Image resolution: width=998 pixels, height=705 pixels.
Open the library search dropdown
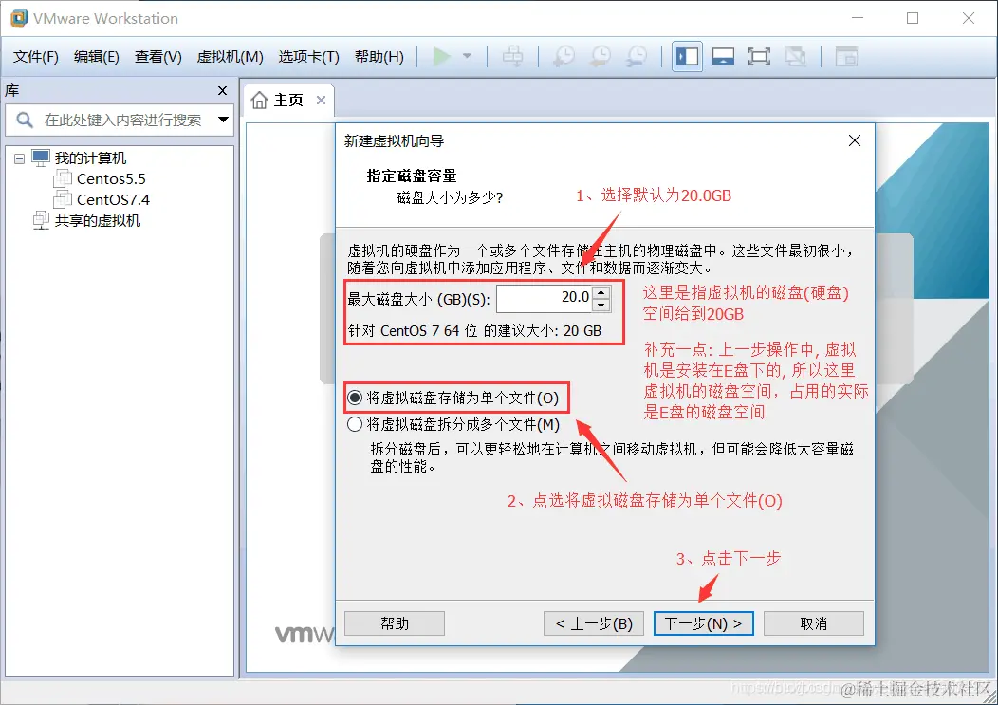point(221,120)
